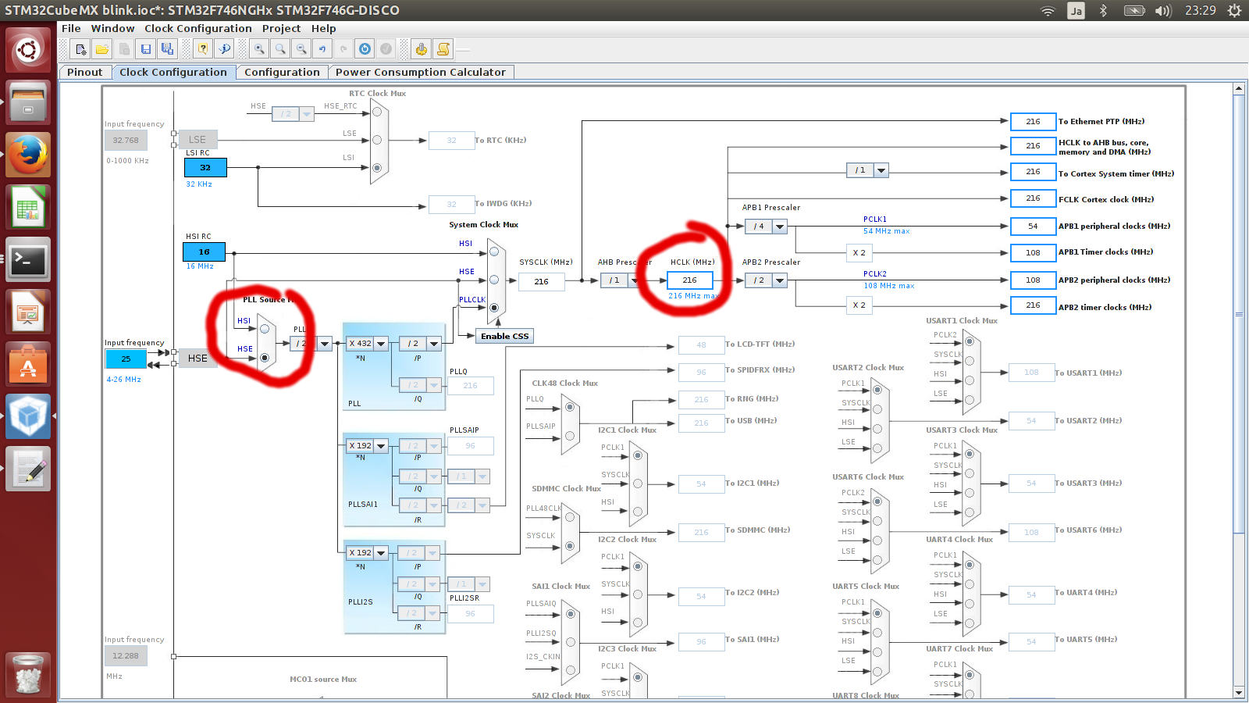This screenshot has height=703, width=1249.
Task: Switch to the Pinout tab
Action: click(84, 72)
